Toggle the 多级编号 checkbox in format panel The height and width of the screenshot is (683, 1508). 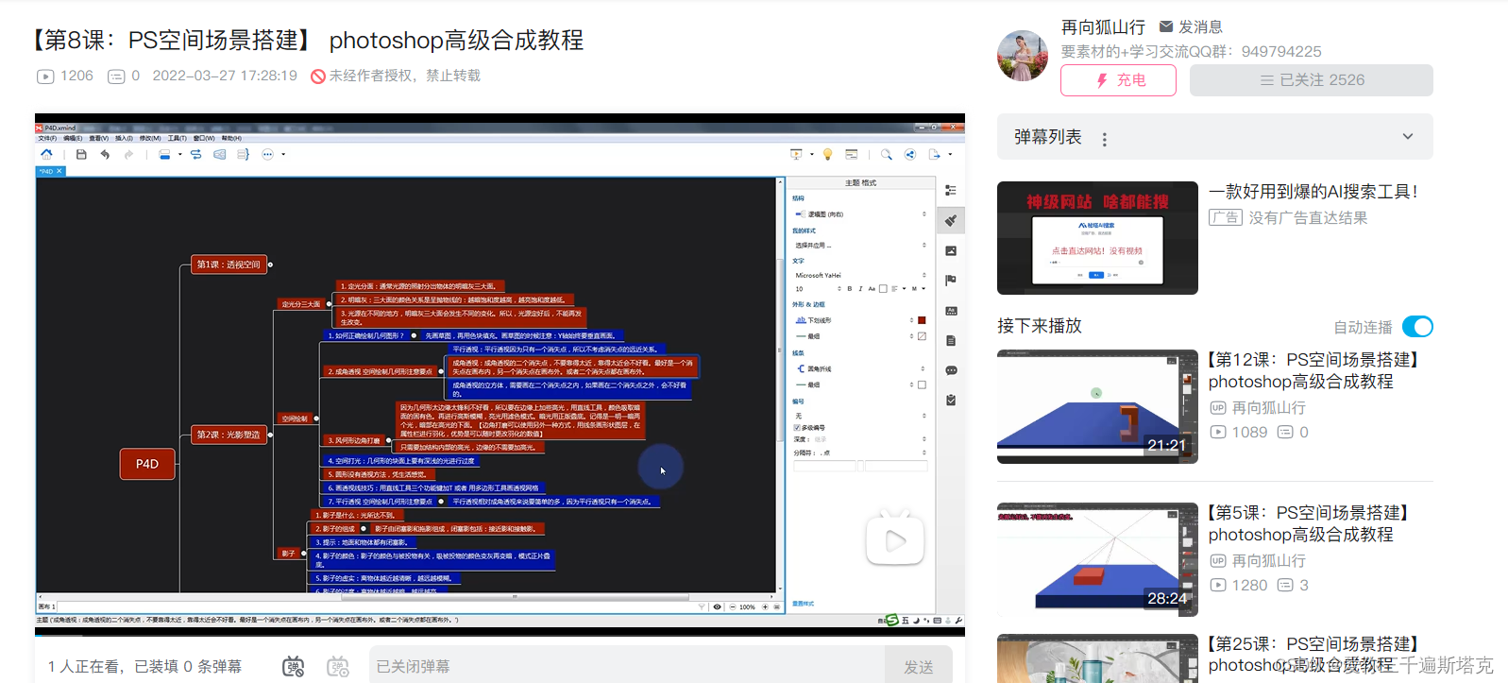coord(797,428)
